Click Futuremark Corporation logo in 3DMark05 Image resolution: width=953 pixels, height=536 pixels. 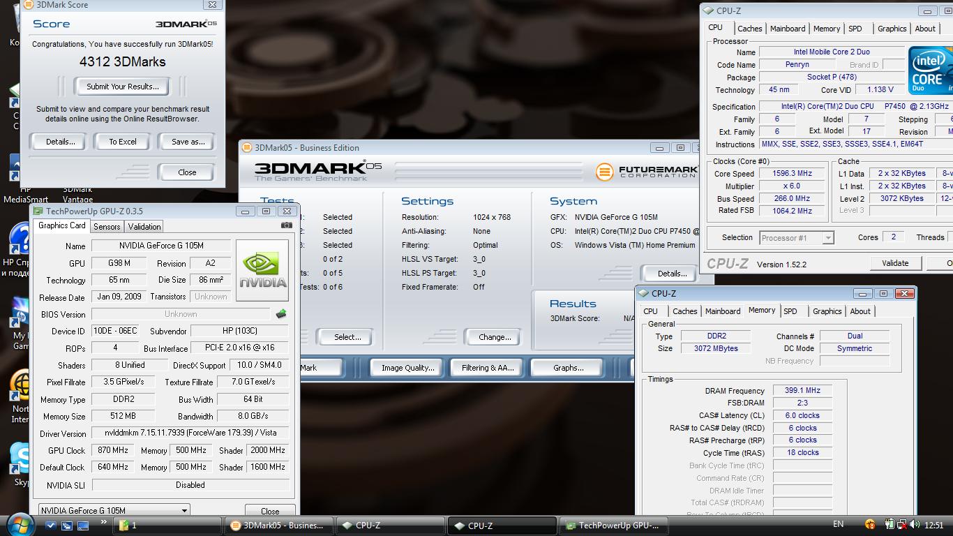646,171
